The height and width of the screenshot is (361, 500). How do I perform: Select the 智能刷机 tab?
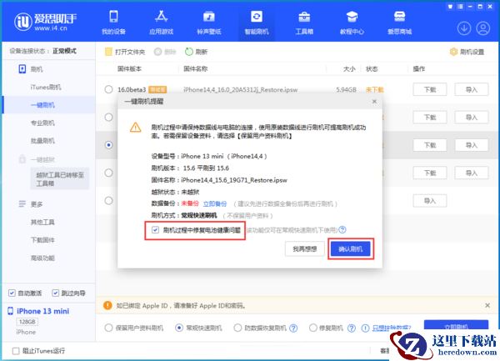pos(257,22)
